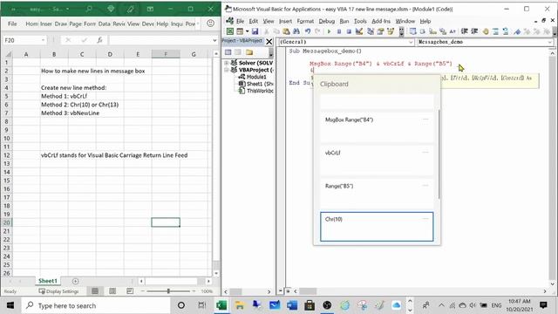Viewport: 558px width, 314px height.
Task: Open VBA Add-Ins menu
Action: [381, 21]
